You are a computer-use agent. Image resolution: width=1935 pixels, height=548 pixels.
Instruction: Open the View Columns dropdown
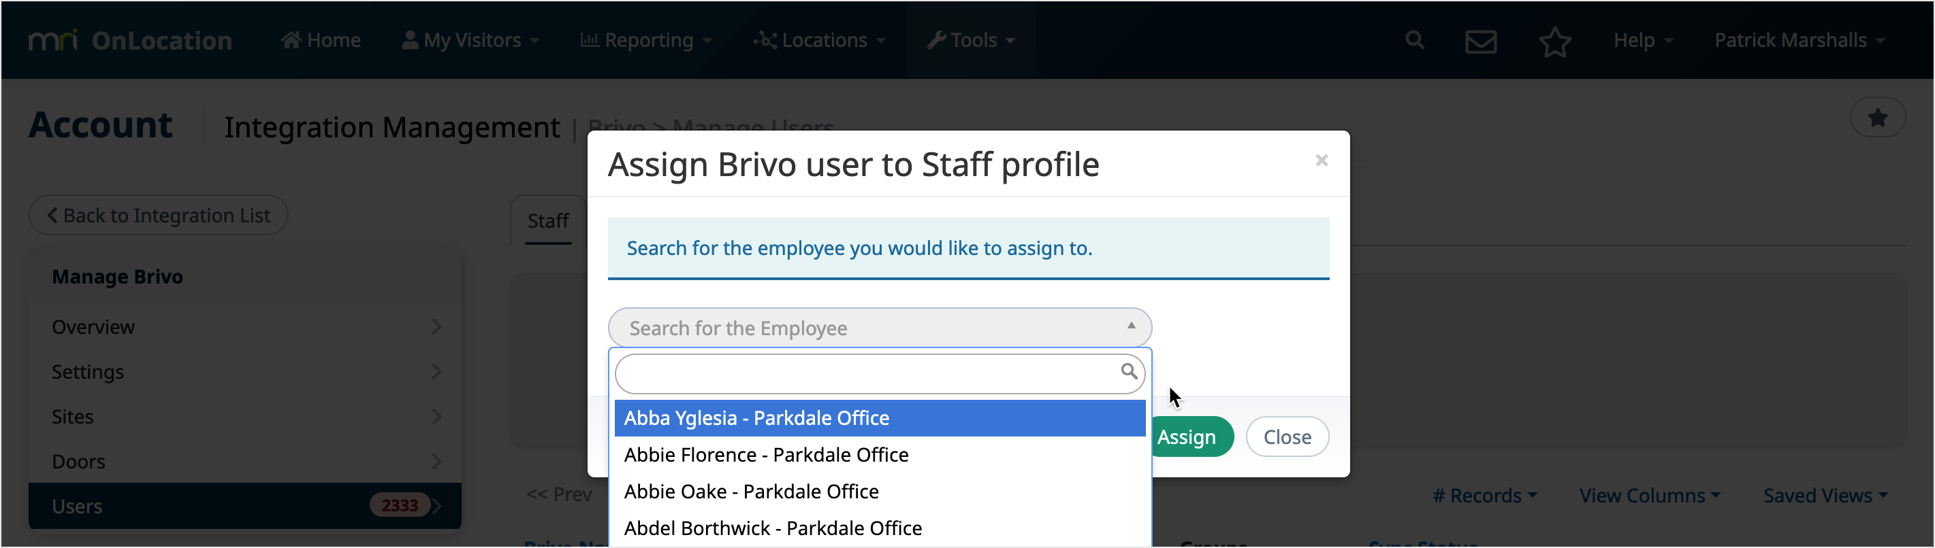point(1650,496)
